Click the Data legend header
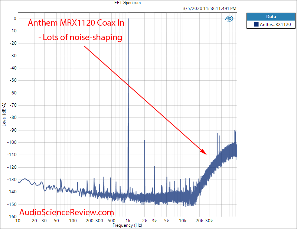The width and height of the screenshot is (297, 229). [271, 17]
